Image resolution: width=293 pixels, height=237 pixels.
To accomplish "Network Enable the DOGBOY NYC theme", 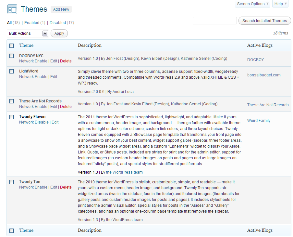I will coord(33,61).
